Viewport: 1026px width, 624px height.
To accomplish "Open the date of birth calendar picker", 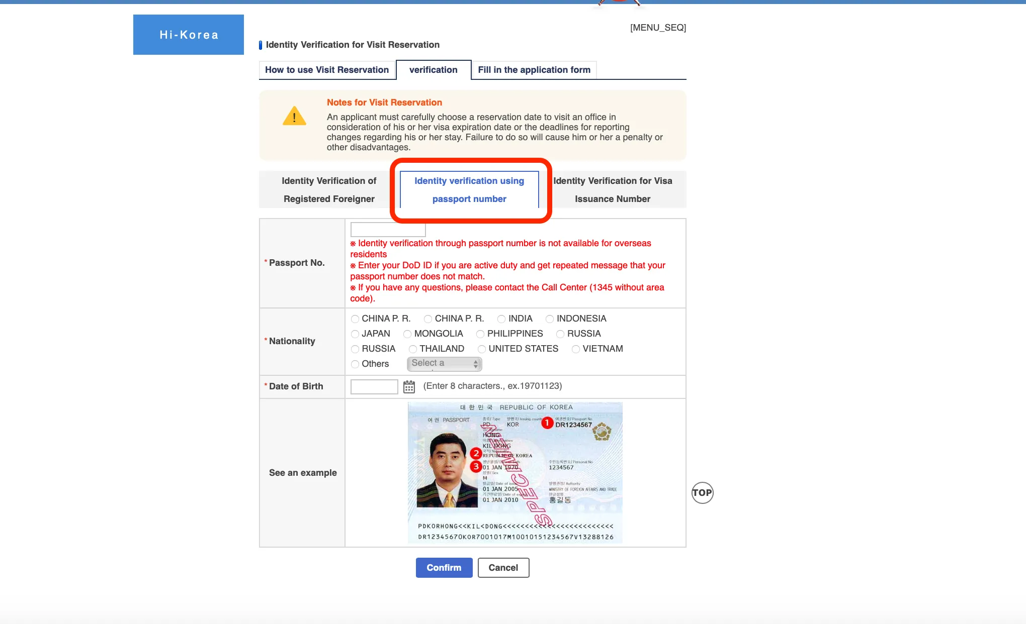I will point(409,386).
